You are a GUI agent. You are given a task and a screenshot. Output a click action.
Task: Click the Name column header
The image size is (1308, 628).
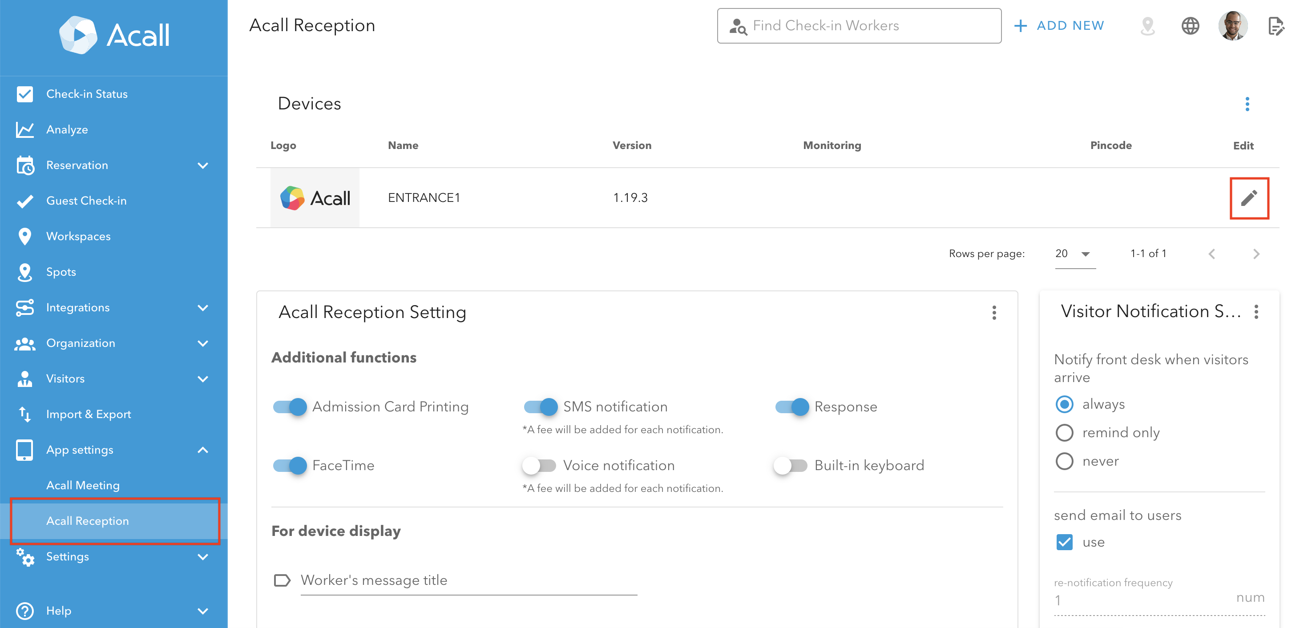[x=403, y=146]
